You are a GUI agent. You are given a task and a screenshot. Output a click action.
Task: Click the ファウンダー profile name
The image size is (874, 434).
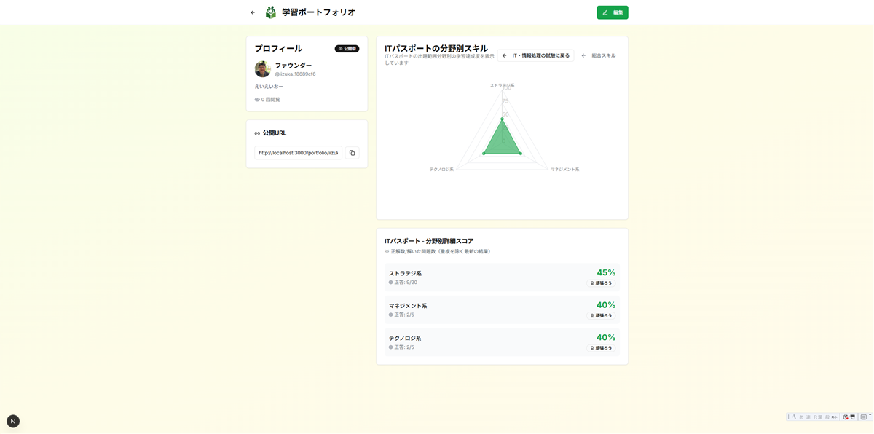(294, 66)
